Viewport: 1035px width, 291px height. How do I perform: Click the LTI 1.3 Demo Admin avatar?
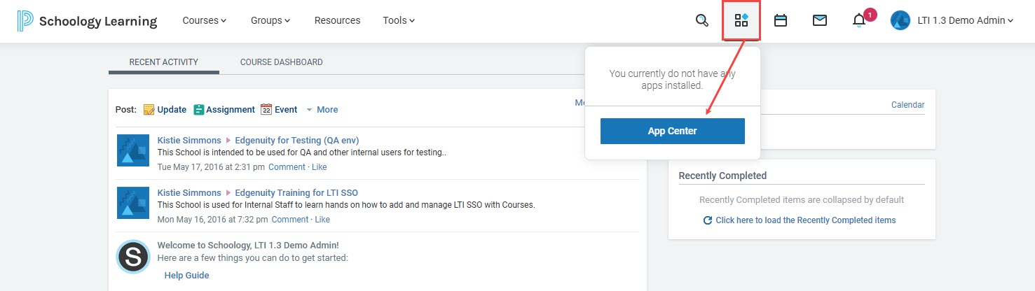[x=900, y=20]
